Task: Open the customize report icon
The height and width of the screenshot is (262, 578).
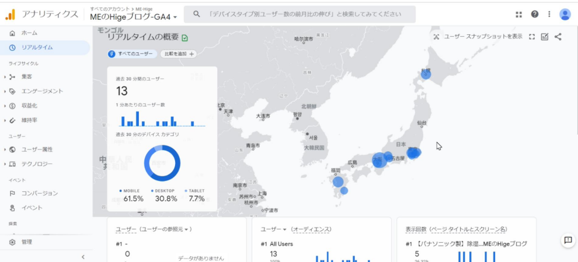Action: click(545, 37)
